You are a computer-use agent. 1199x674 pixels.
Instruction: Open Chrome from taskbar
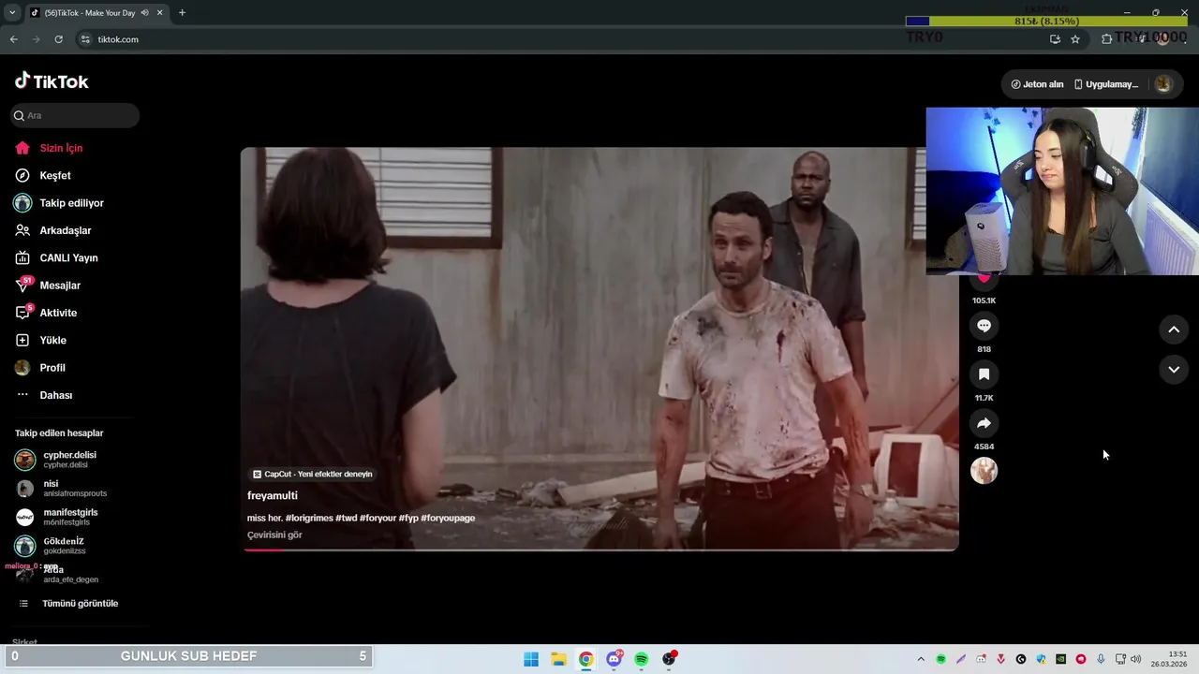(x=585, y=659)
